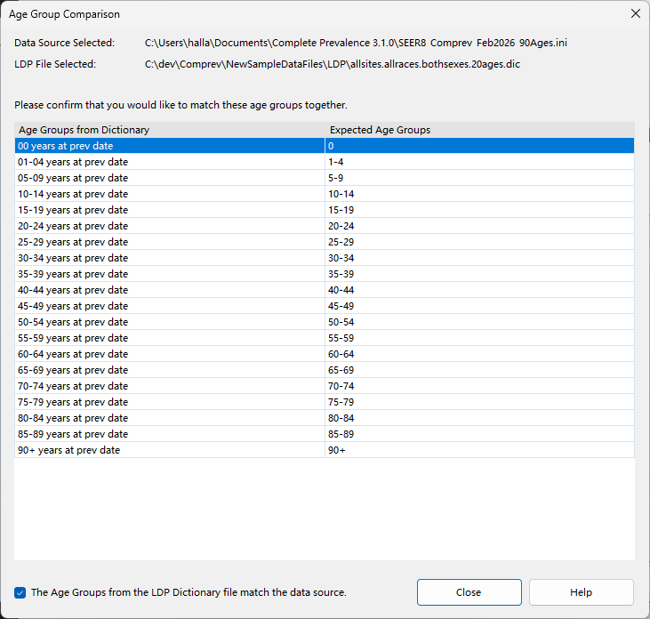Select the '90+ years at prev date' row
650x619 pixels.
point(325,450)
